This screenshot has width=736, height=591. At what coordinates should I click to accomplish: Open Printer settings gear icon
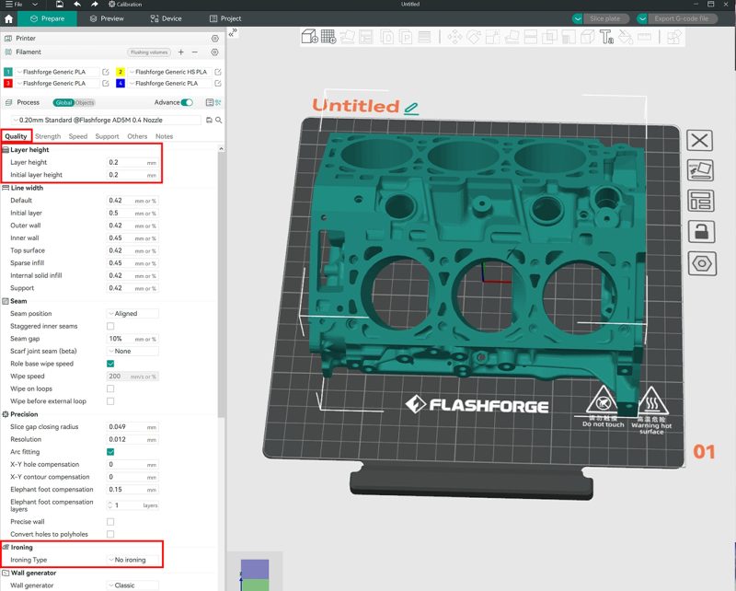tap(215, 39)
